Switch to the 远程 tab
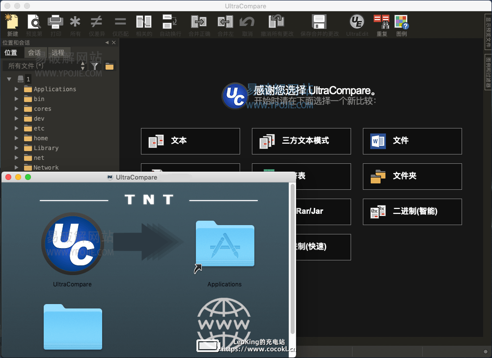The height and width of the screenshot is (358, 492). (58, 52)
